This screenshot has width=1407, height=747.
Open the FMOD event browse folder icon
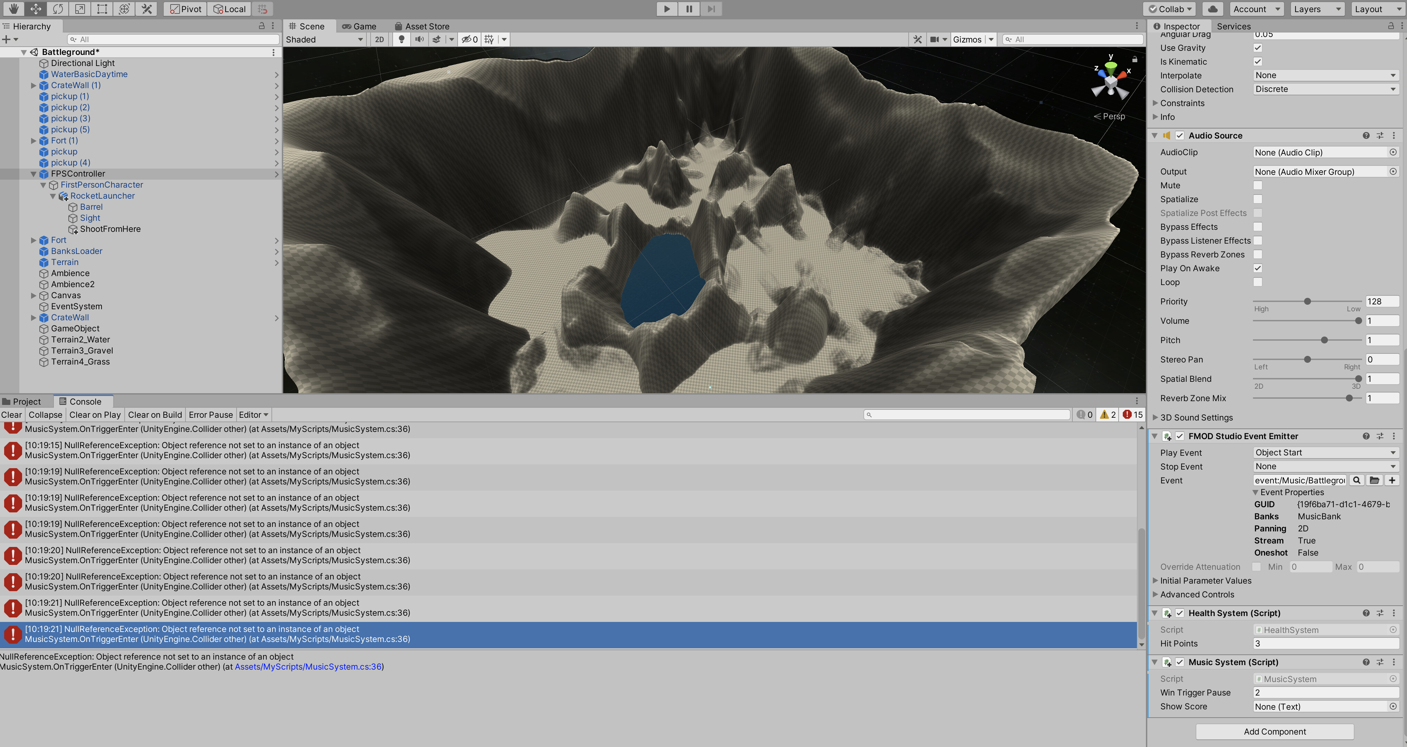[x=1374, y=480]
